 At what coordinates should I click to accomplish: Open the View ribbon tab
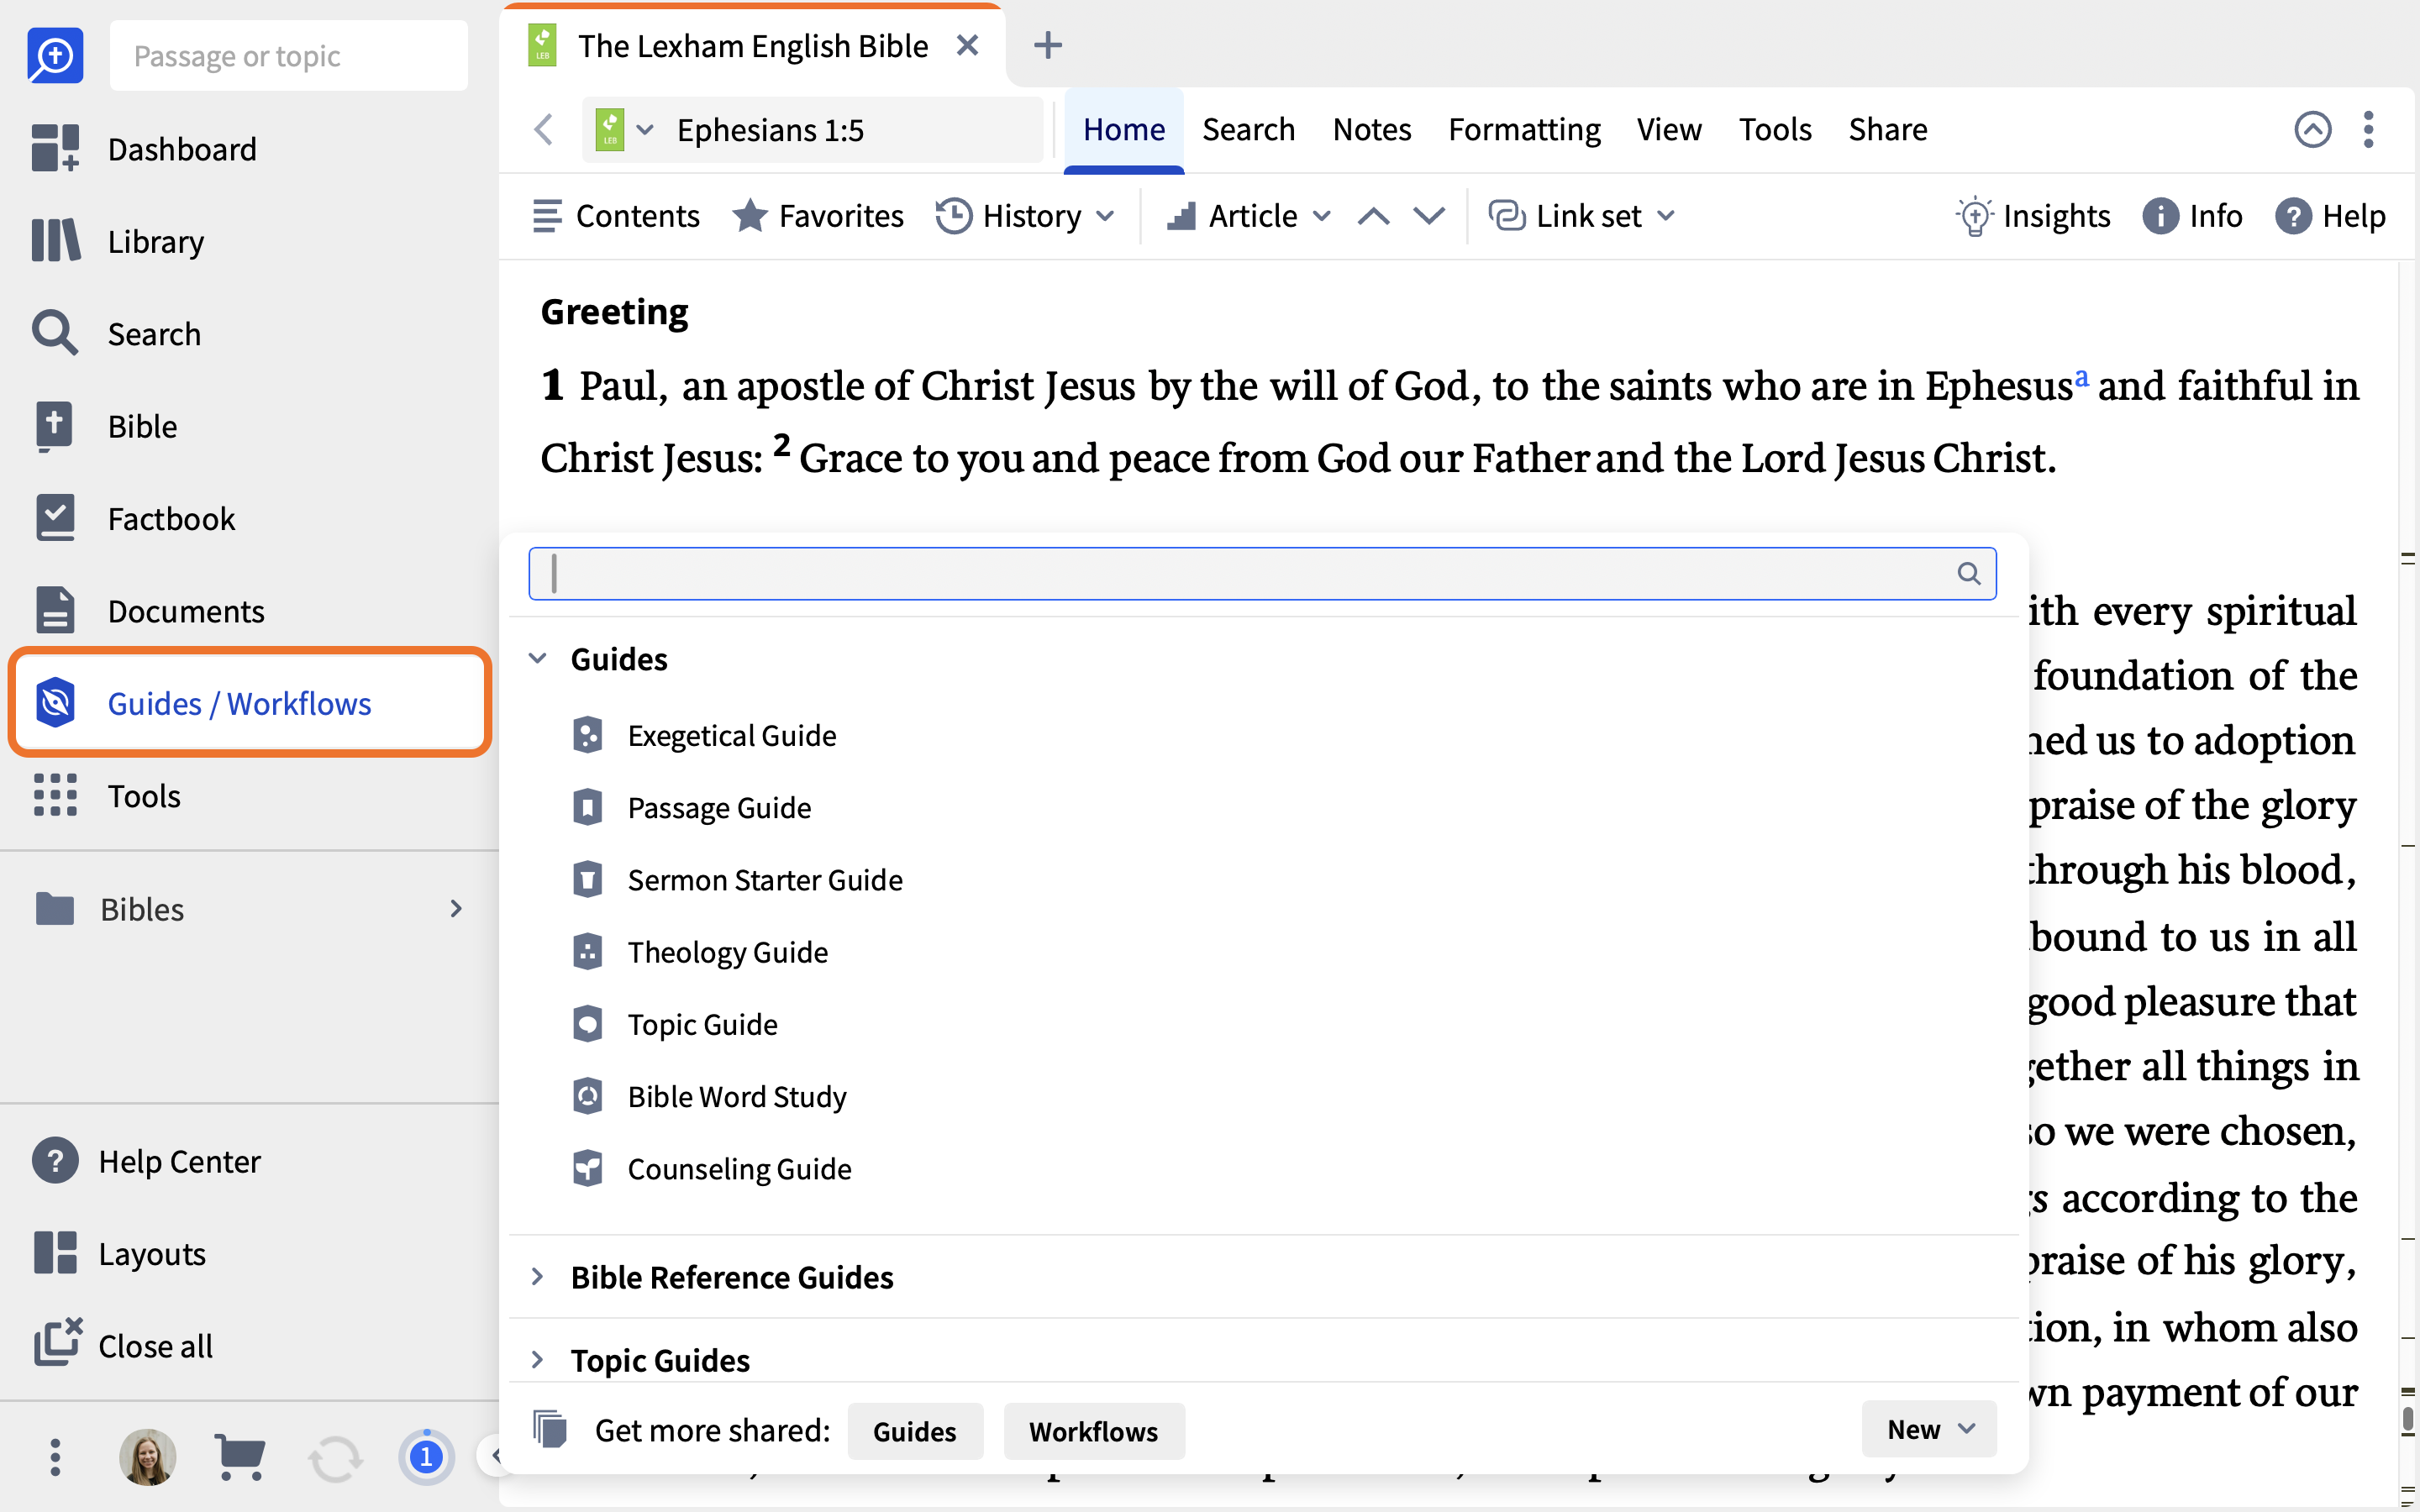click(1669, 129)
